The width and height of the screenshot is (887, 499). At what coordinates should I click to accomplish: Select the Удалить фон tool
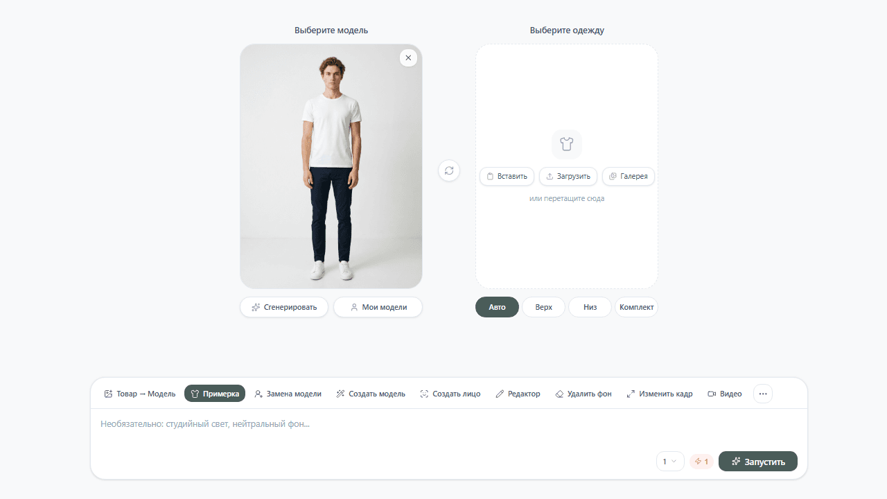(583, 394)
